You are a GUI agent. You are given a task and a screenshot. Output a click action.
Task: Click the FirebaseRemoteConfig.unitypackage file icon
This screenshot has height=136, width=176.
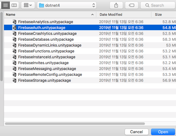pyautogui.click(x=14, y=74)
